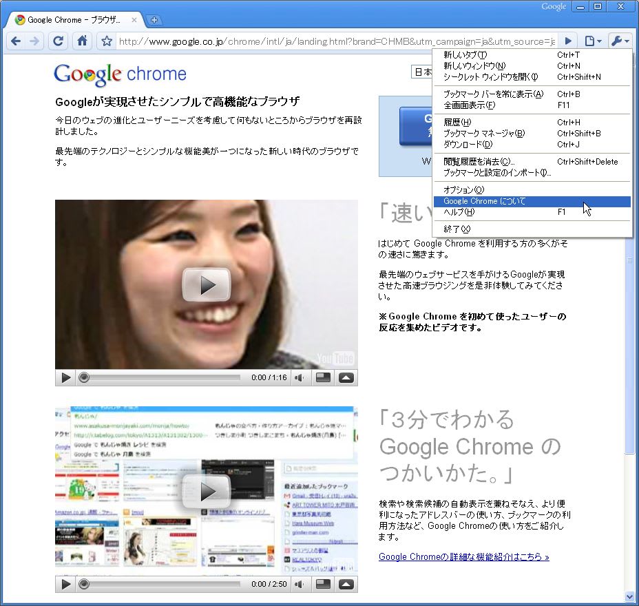Reload the page with refresh icon

click(x=59, y=41)
